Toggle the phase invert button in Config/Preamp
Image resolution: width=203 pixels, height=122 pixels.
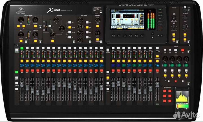coord(24,26)
